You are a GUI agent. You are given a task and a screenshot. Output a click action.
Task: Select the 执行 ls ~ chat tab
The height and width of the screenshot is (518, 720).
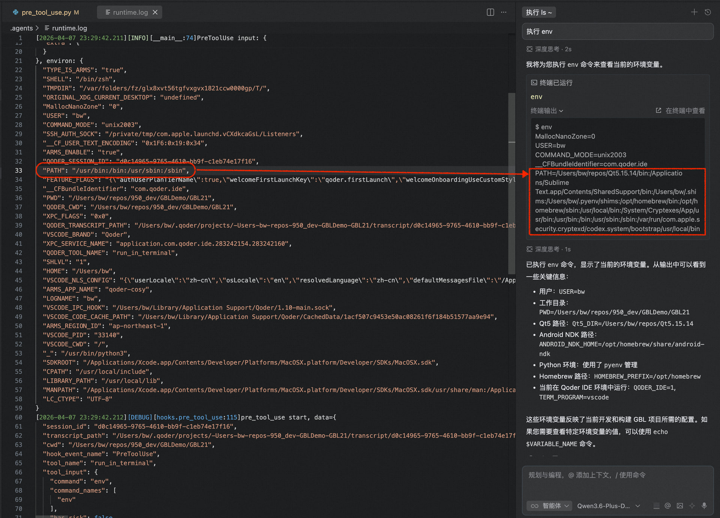click(x=538, y=12)
